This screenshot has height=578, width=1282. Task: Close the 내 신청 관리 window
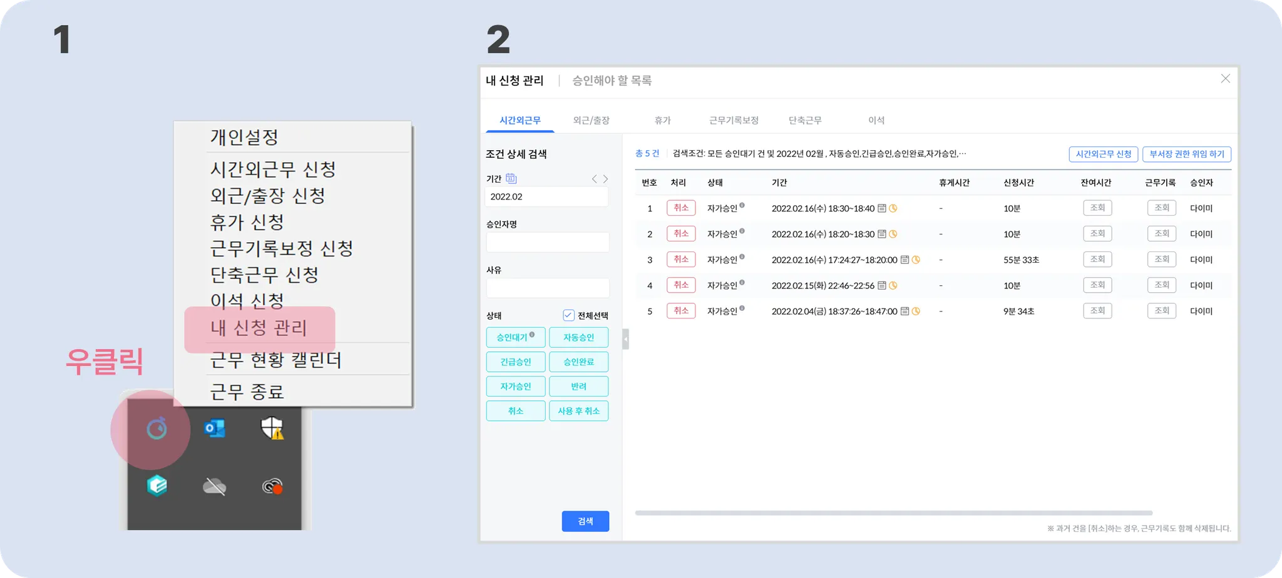click(x=1225, y=79)
